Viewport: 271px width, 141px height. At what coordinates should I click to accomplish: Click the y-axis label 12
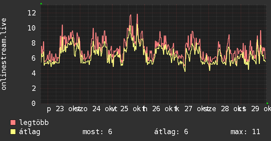[x=32, y=13]
